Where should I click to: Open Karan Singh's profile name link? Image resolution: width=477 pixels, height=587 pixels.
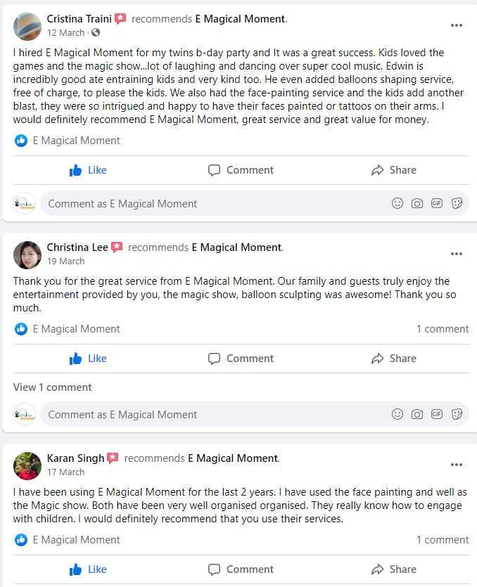(x=75, y=458)
